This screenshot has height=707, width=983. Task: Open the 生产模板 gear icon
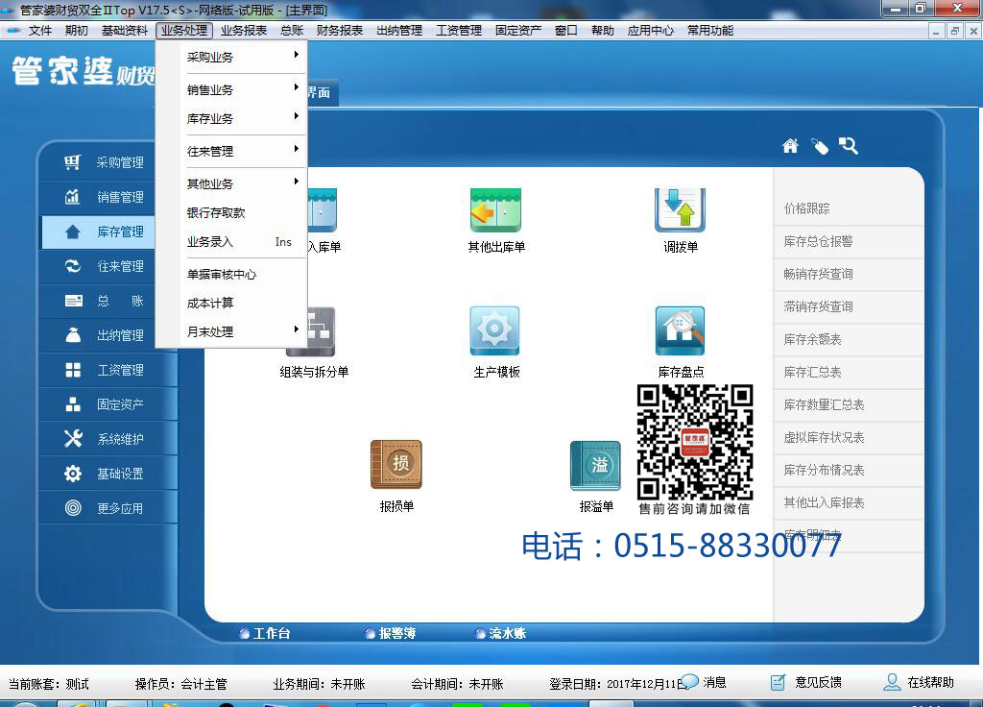[495, 331]
